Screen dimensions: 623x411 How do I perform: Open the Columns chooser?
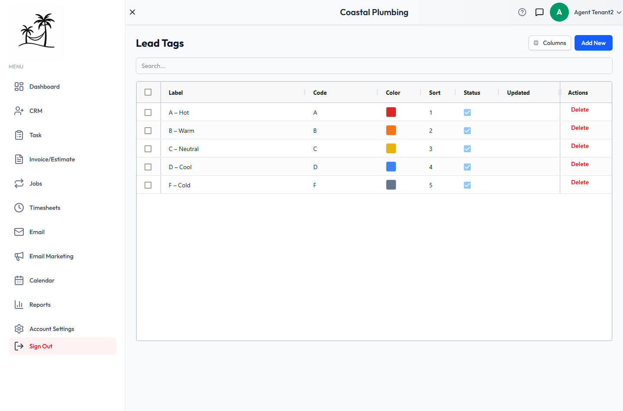[550, 43]
